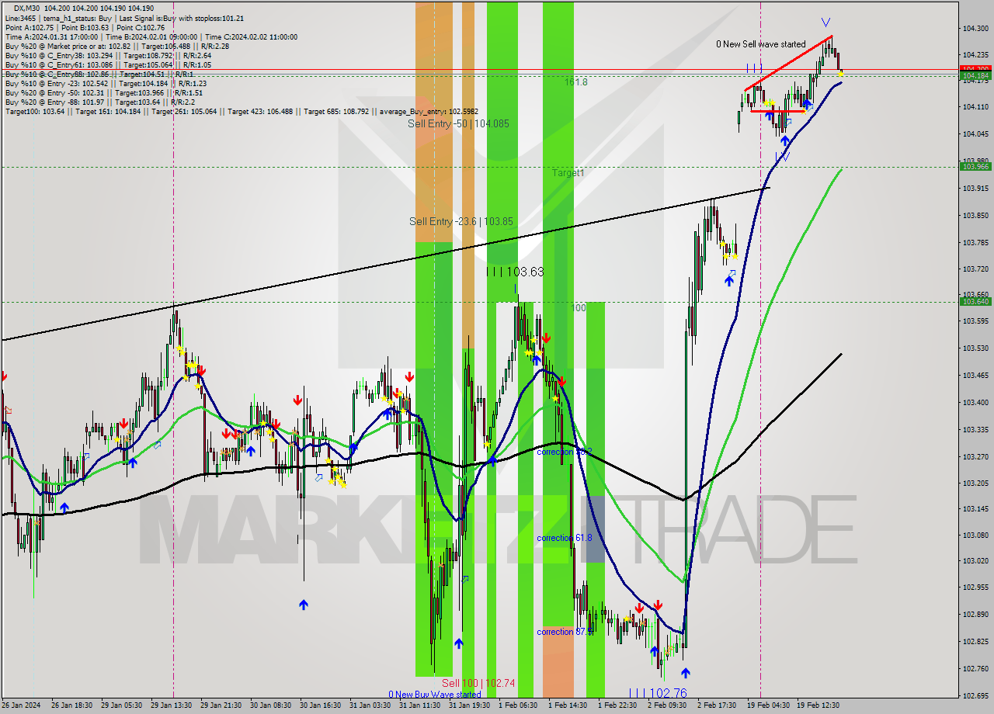Select the red rising trendline near Sell wave

tap(788, 64)
